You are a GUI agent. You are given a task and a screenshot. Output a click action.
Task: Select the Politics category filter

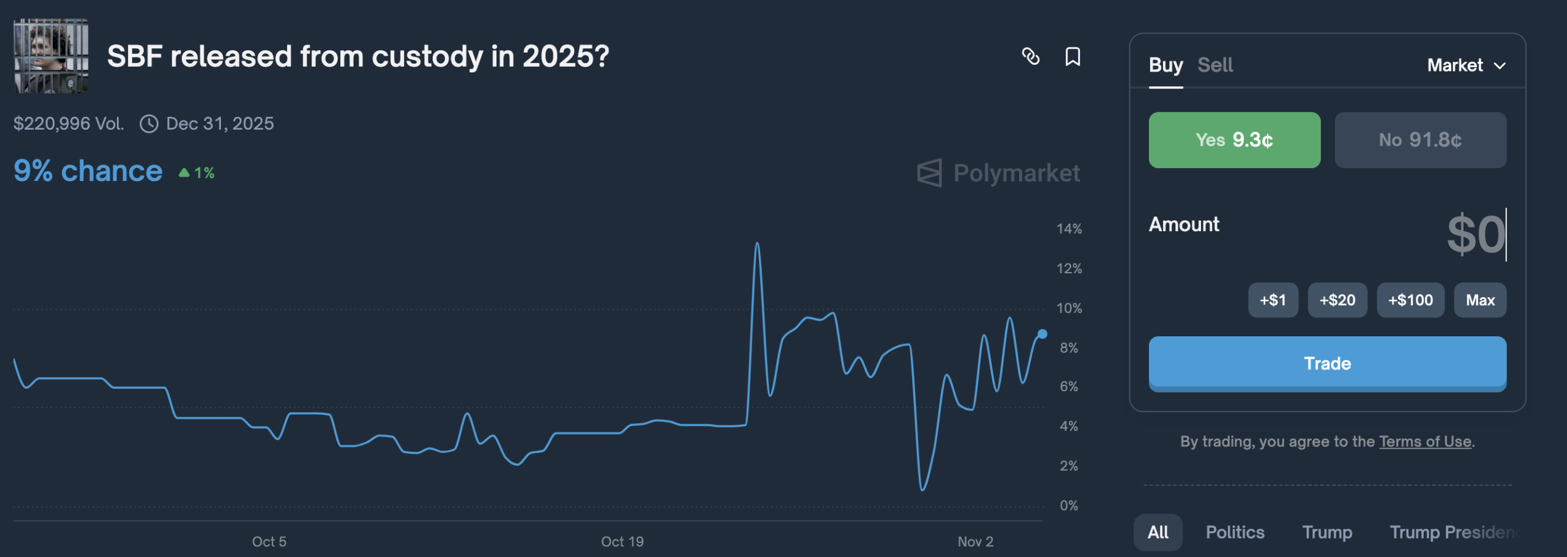1235,532
